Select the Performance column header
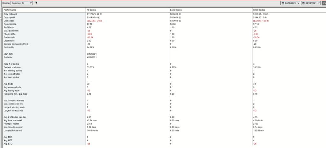This screenshot has height=148, width=326. (10, 10)
